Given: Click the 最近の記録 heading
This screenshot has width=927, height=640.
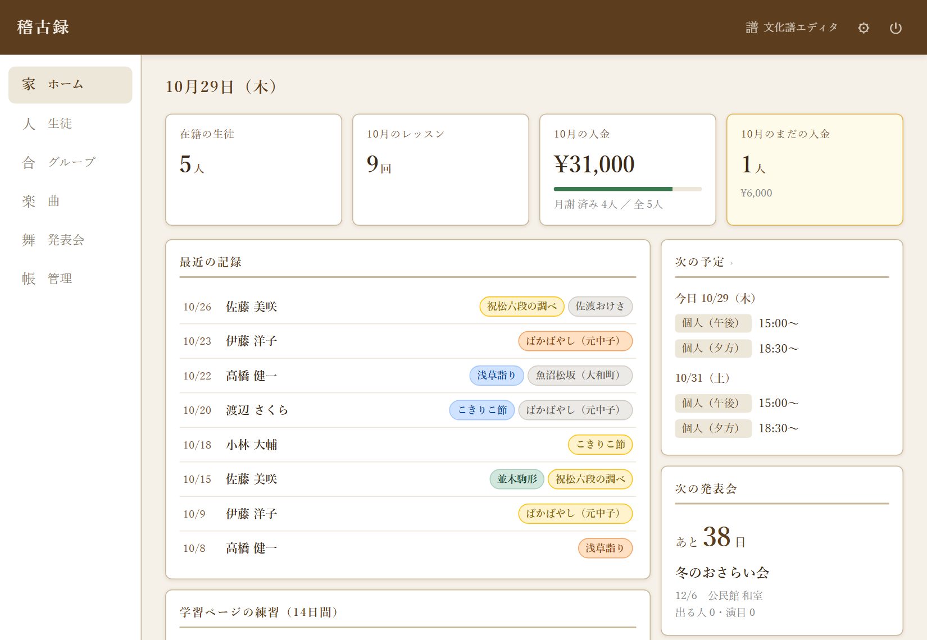Looking at the screenshot, I should 211,262.
